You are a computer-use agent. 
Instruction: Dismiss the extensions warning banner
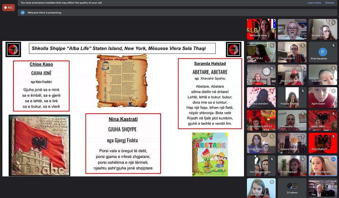pos(330,3)
